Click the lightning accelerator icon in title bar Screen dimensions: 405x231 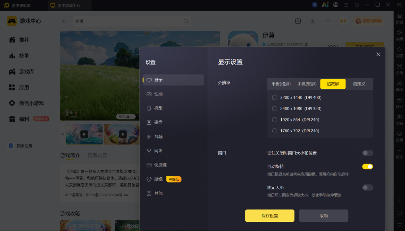point(315,5)
